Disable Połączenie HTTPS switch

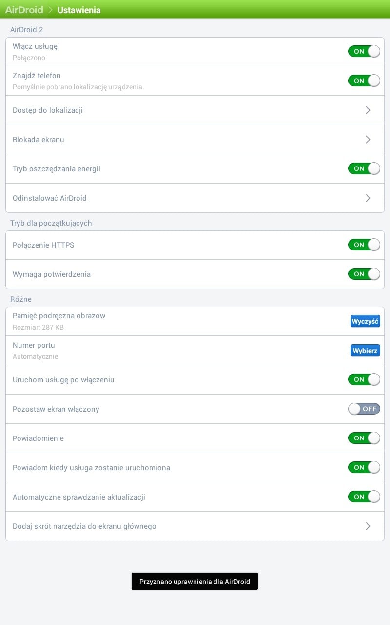(x=364, y=245)
